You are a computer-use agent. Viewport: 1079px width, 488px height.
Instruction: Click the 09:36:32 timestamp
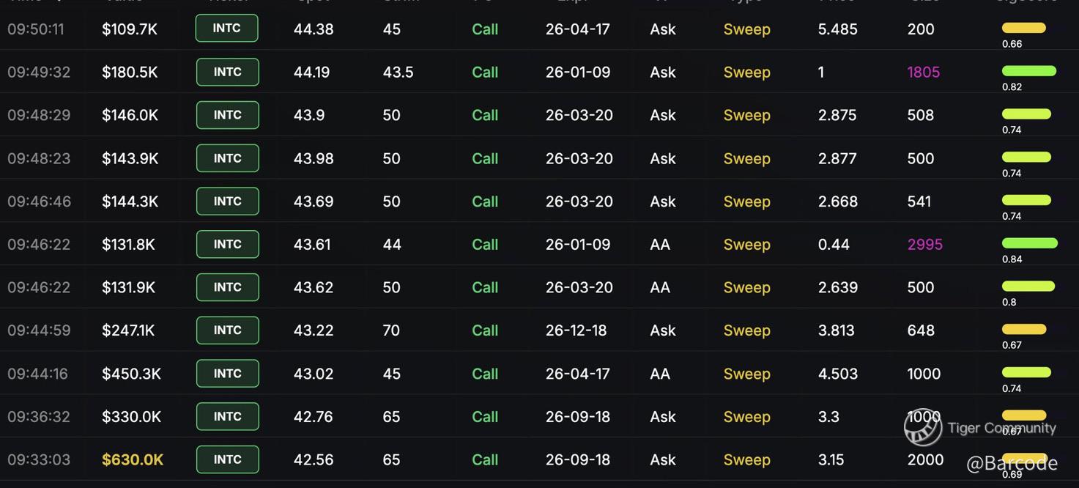[x=39, y=417]
